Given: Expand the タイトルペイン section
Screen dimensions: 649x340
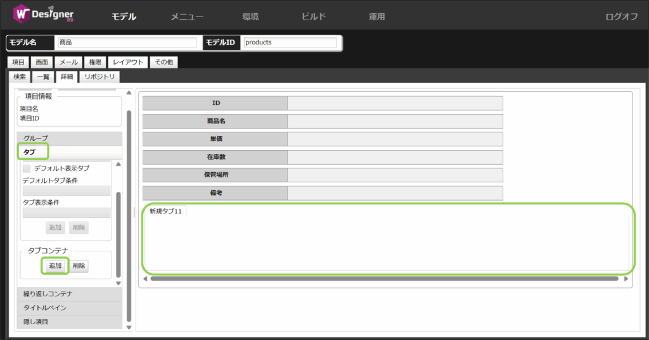Looking at the screenshot, I should (x=70, y=308).
